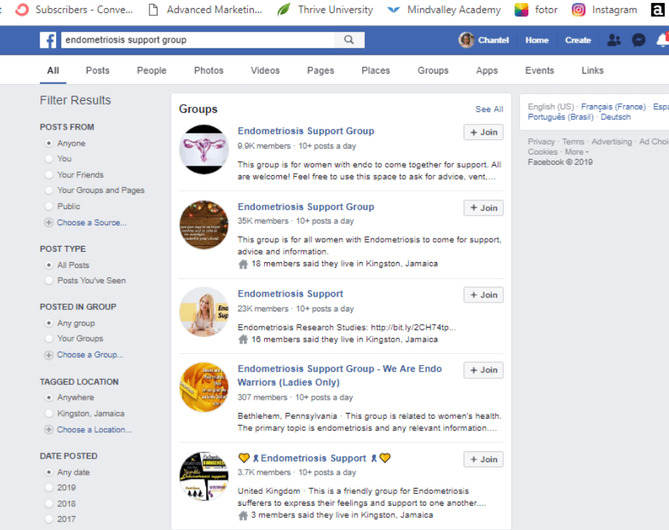The height and width of the screenshot is (530, 669).
Task: Join the 23K members Endometriosis Support group
Action: coord(484,295)
